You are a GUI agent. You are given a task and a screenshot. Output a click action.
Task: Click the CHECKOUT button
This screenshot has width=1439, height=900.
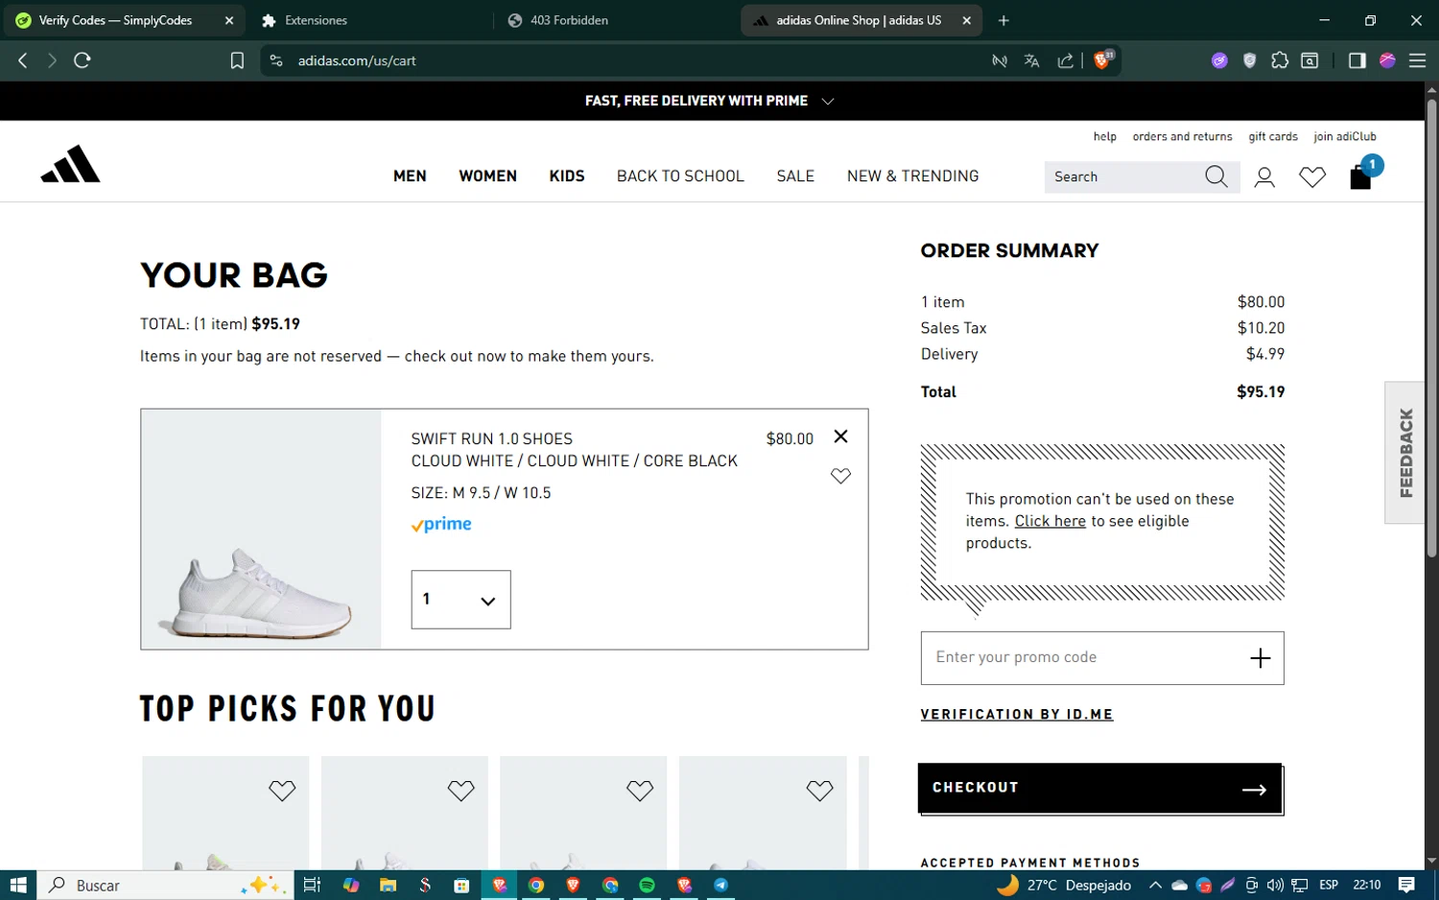pos(1099,789)
